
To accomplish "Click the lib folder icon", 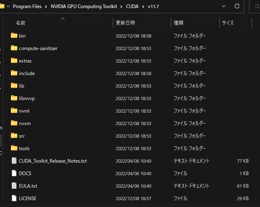I will [x=14, y=86].
